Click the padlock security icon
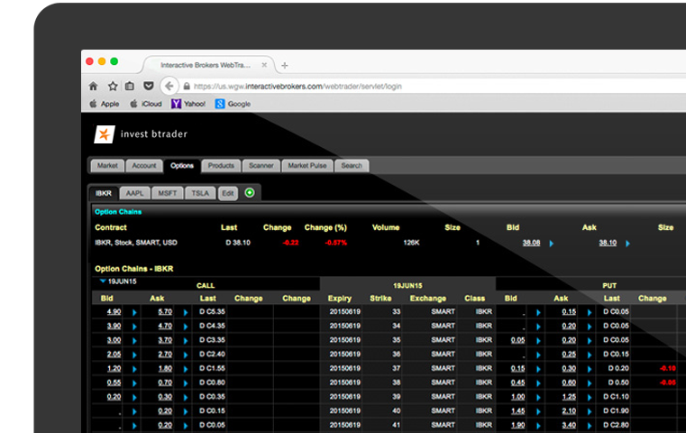The image size is (686, 433). coord(187,87)
